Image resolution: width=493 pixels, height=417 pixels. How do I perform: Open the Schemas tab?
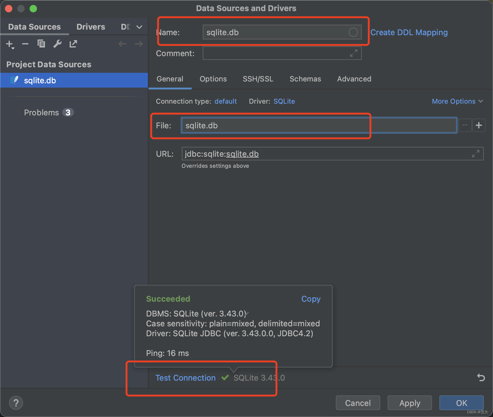click(x=305, y=79)
